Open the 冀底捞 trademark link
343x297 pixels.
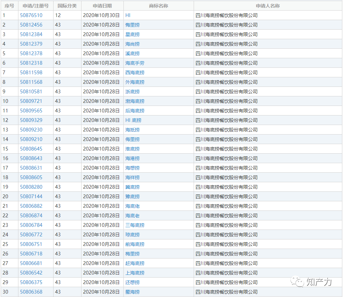[133, 187]
